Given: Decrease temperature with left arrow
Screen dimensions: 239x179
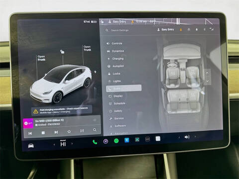Looking at the screenshot, I should tap(54, 145).
